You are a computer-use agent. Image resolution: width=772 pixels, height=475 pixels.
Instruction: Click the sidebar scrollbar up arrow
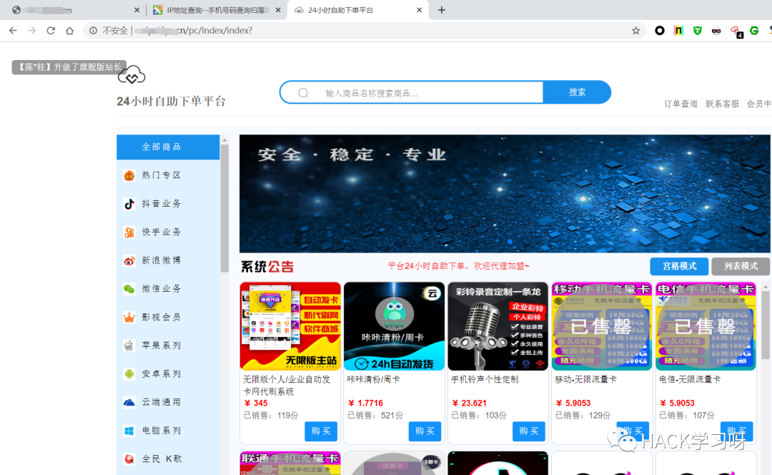(224, 140)
